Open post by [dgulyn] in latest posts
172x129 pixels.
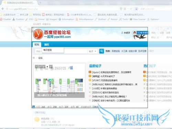(112, 72)
